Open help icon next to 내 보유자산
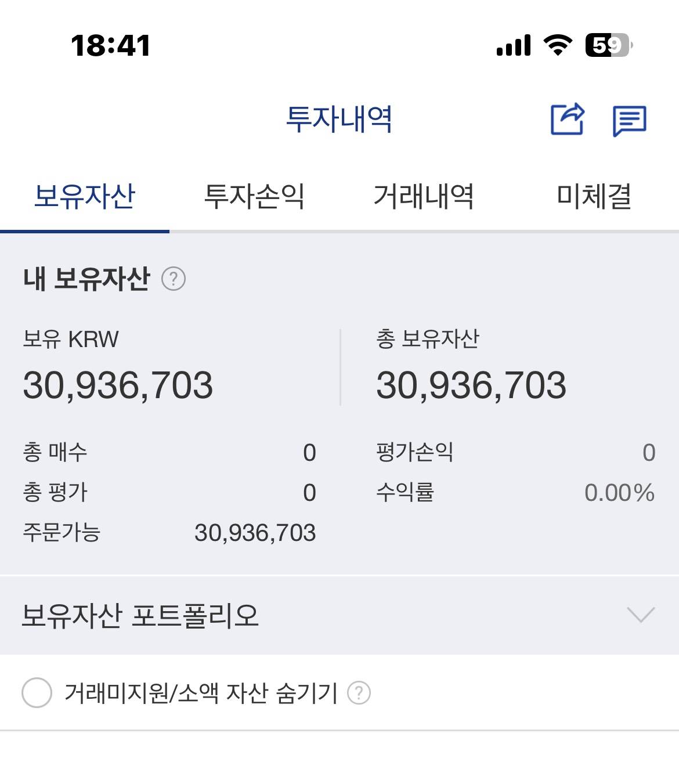 click(174, 279)
